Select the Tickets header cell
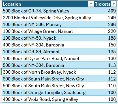This screenshot has height=104, width=118. (105, 4)
